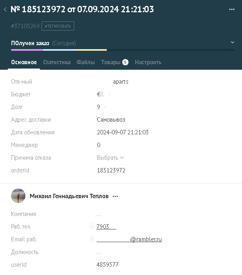This screenshot has width=242, height=275.
Task: Click the pipeline progress bar
Action: 123,50
